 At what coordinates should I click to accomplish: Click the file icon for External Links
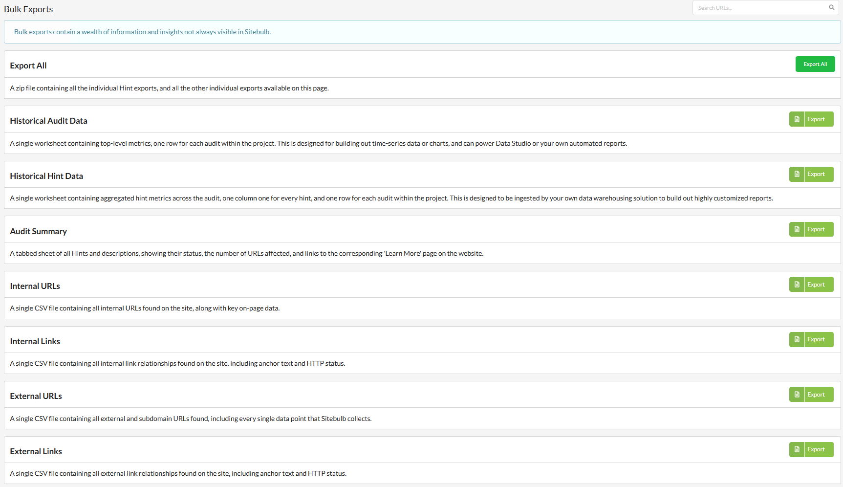pos(797,449)
